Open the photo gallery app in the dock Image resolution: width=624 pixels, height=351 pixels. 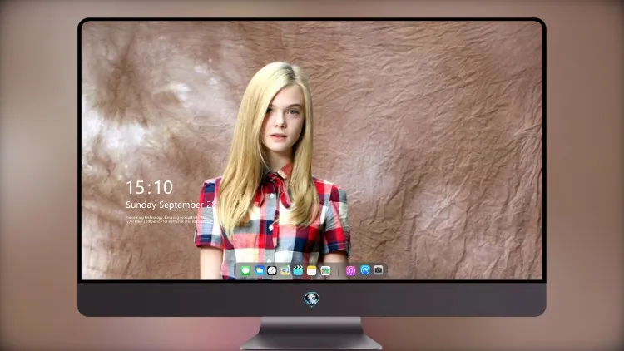pyautogui.click(x=325, y=271)
